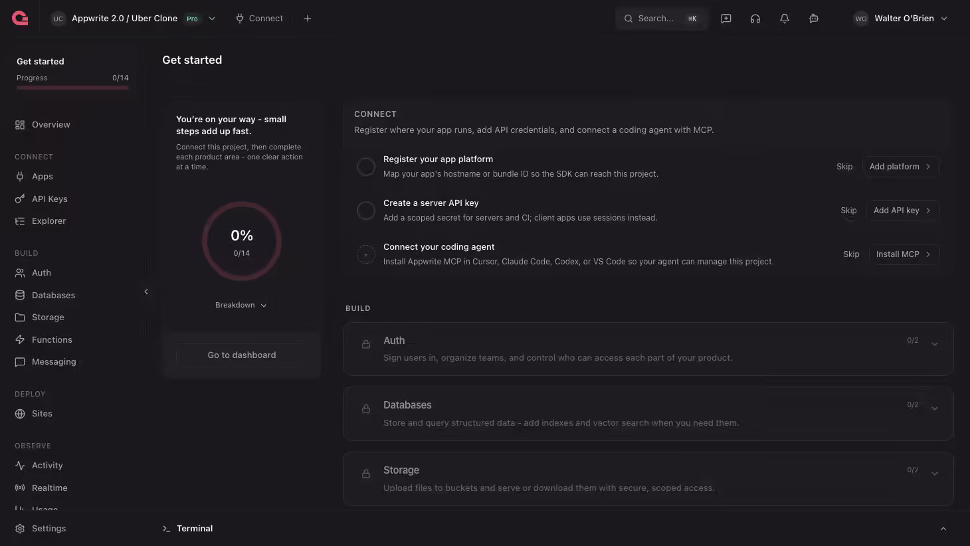Click the Install MCP button

pyautogui.click(x=904, y=254)
